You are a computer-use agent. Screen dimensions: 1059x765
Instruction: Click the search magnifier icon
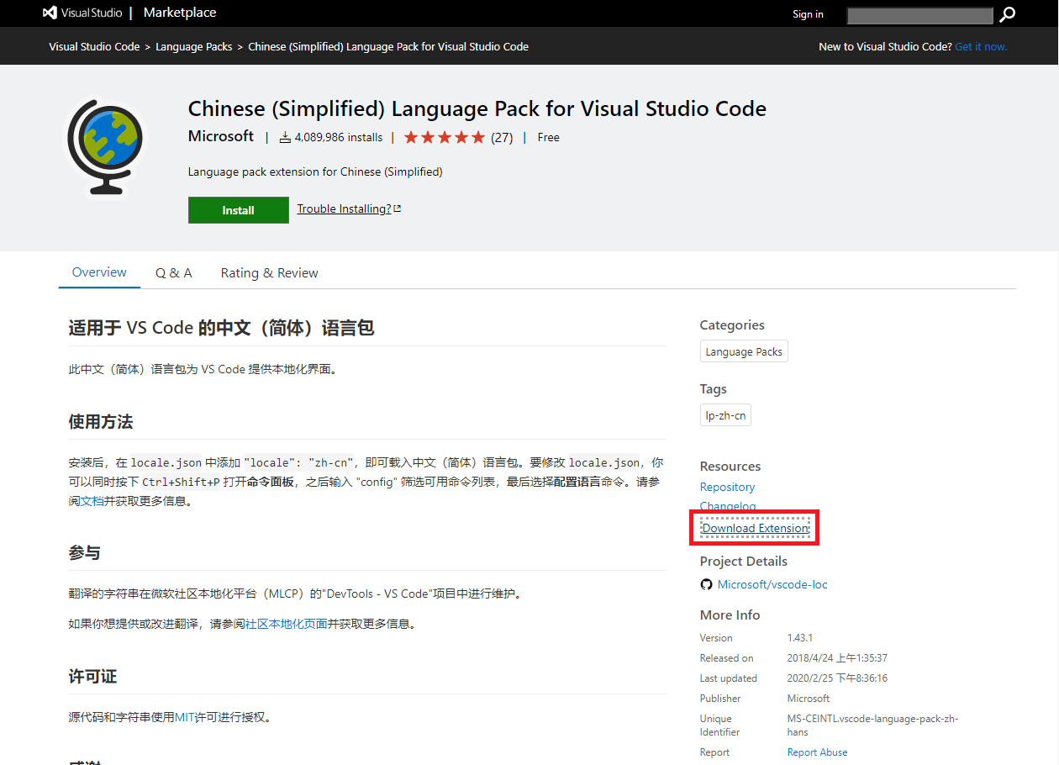[1007, 14]
